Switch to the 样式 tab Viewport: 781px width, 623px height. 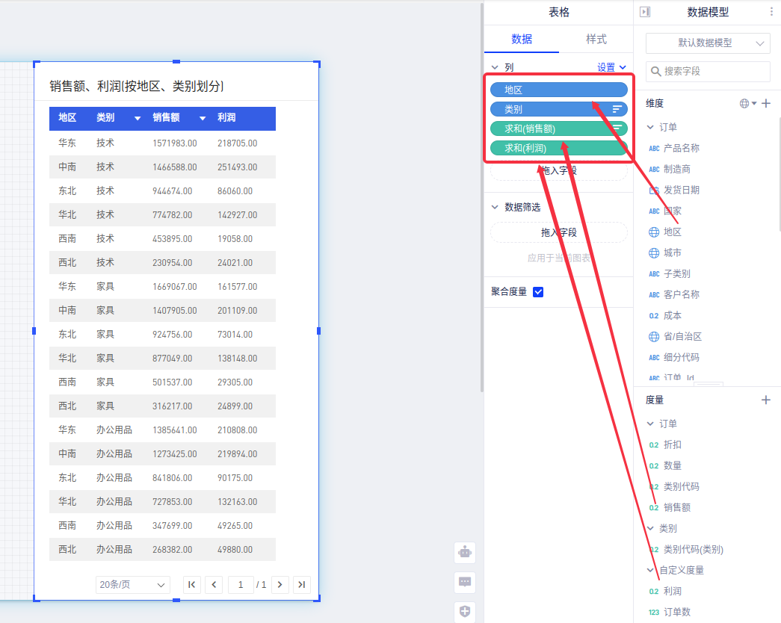coord(596,39)
